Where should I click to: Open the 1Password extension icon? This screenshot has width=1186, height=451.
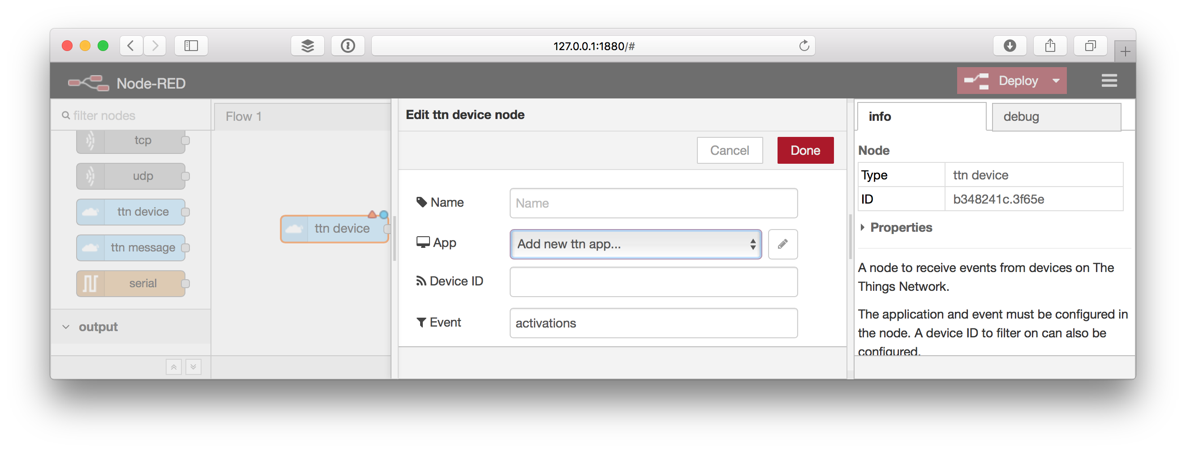(348, 46)
